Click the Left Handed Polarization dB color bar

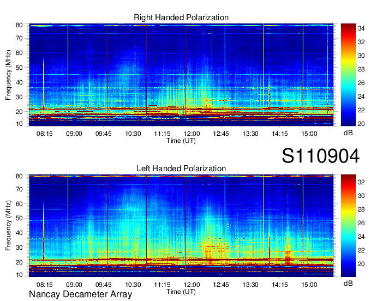(x=348, y=226)
